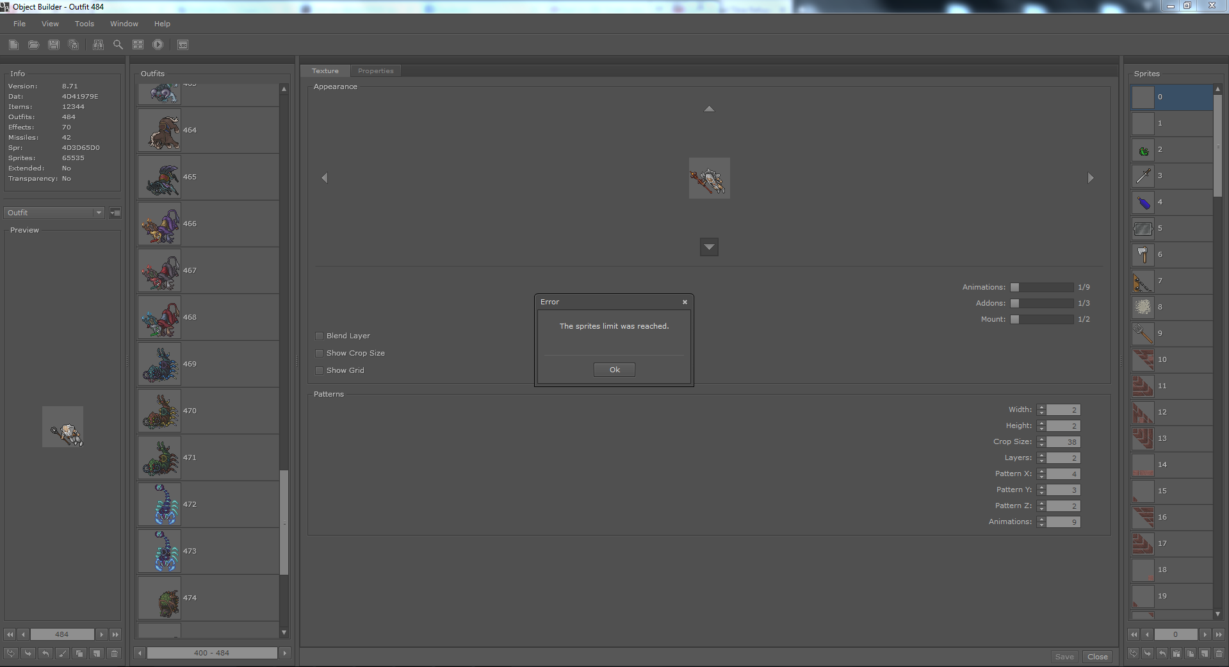Jump to last outfit with double-right arrow
The height and width of the screenshot is (667, 1229).
coord(115,634)
